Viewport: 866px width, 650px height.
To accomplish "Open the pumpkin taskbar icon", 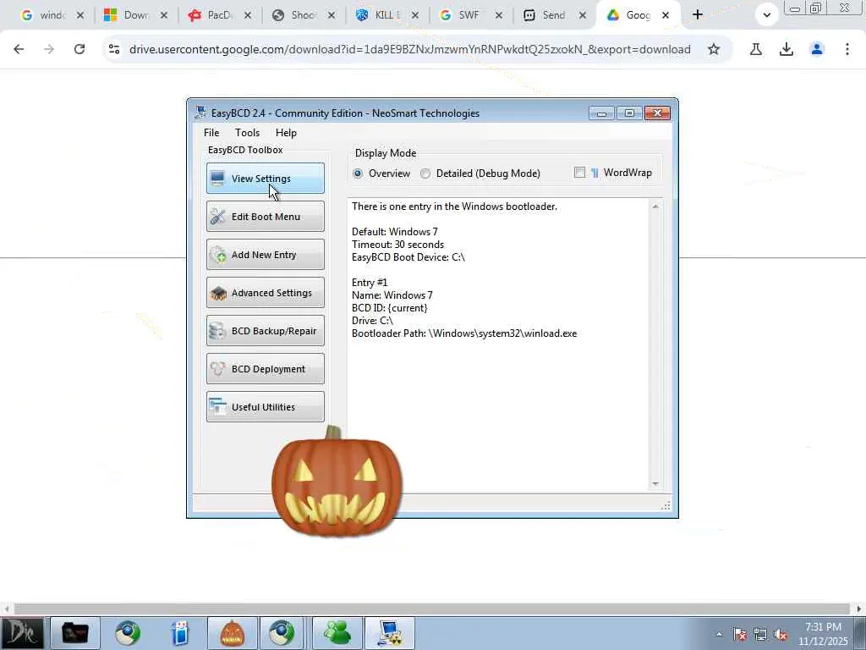I will [232, 633].
